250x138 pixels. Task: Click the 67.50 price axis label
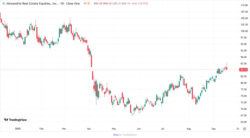(244, 116)
